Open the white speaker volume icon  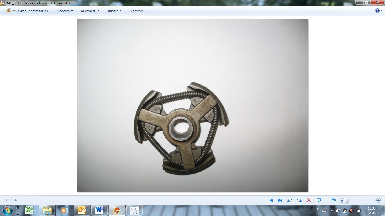[x=338, y=210]
